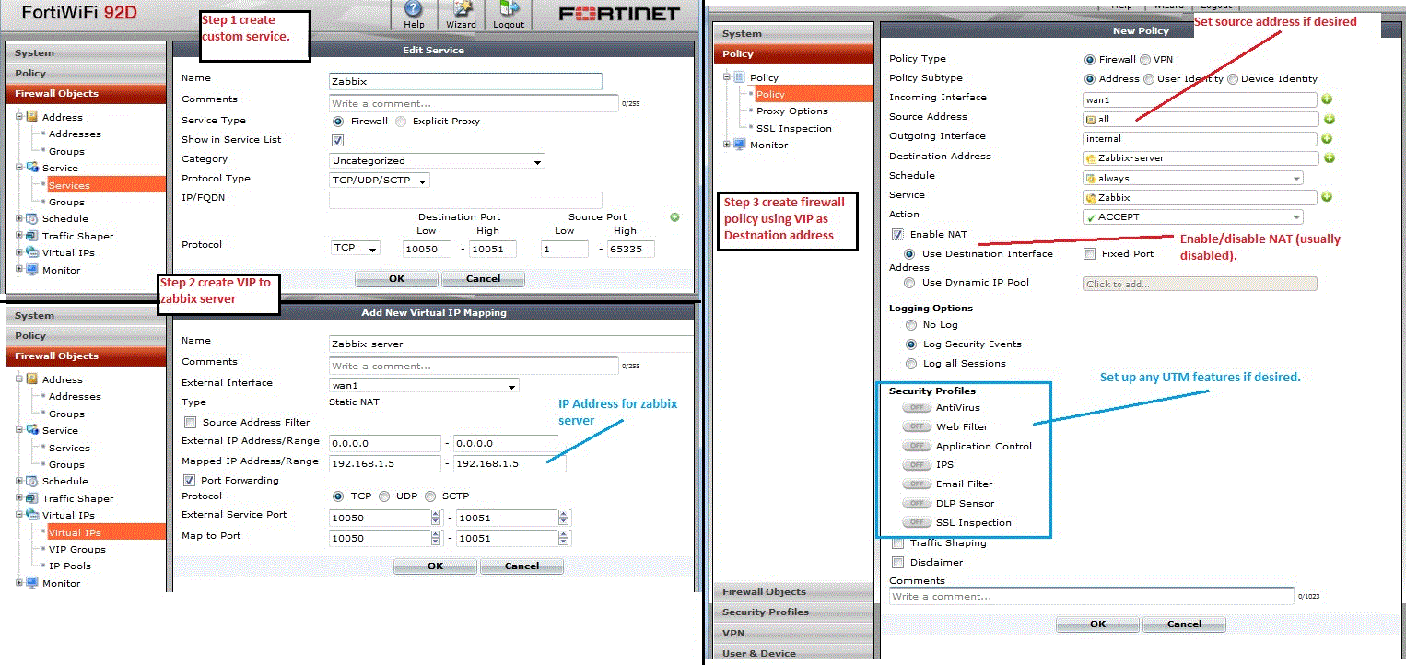Click the Traffic Shaper icon beside Edit Service
The width and height of the screenshot is (1406, 665).
click(32, 236)
